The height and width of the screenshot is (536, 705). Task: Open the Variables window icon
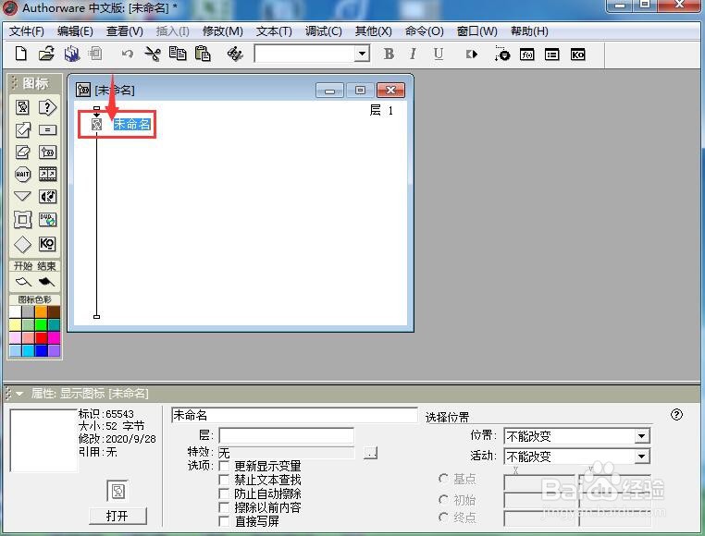551,55
